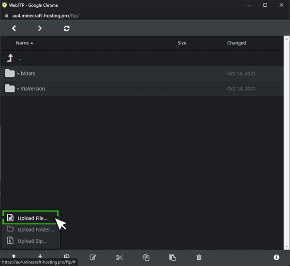This screenshot has height=266, width=290.
Task: Click the cut scissors icon
Action: 119,257
